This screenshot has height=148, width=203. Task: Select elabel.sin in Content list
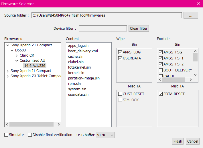pyautogui.click(x=76, y=62)
